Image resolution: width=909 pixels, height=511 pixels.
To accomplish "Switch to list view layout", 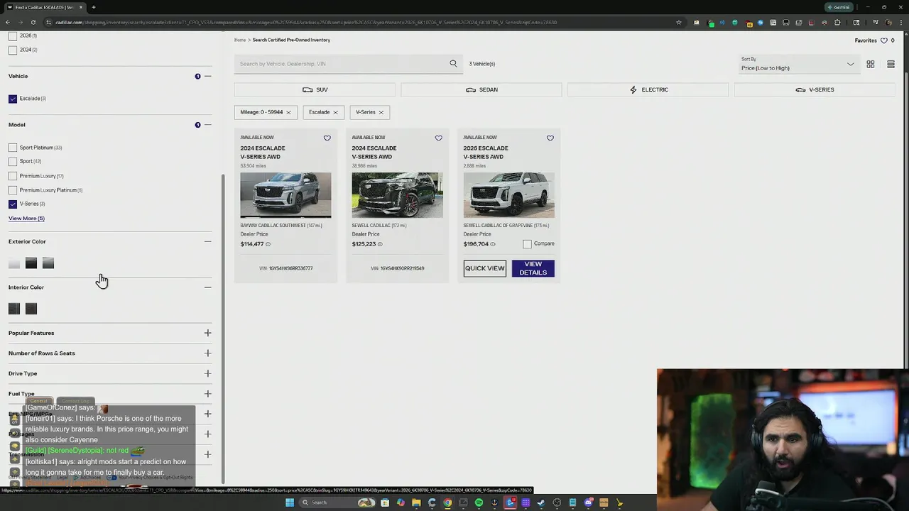I will click(891, 65).
